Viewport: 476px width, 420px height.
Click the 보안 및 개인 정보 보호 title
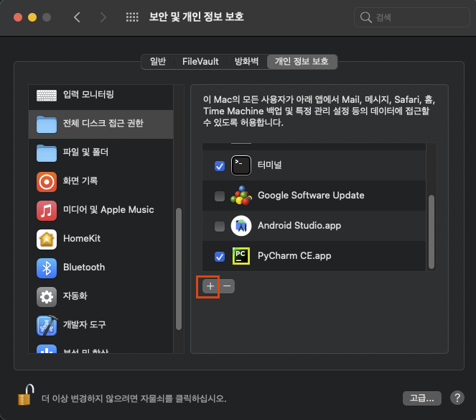pos(197,17)
